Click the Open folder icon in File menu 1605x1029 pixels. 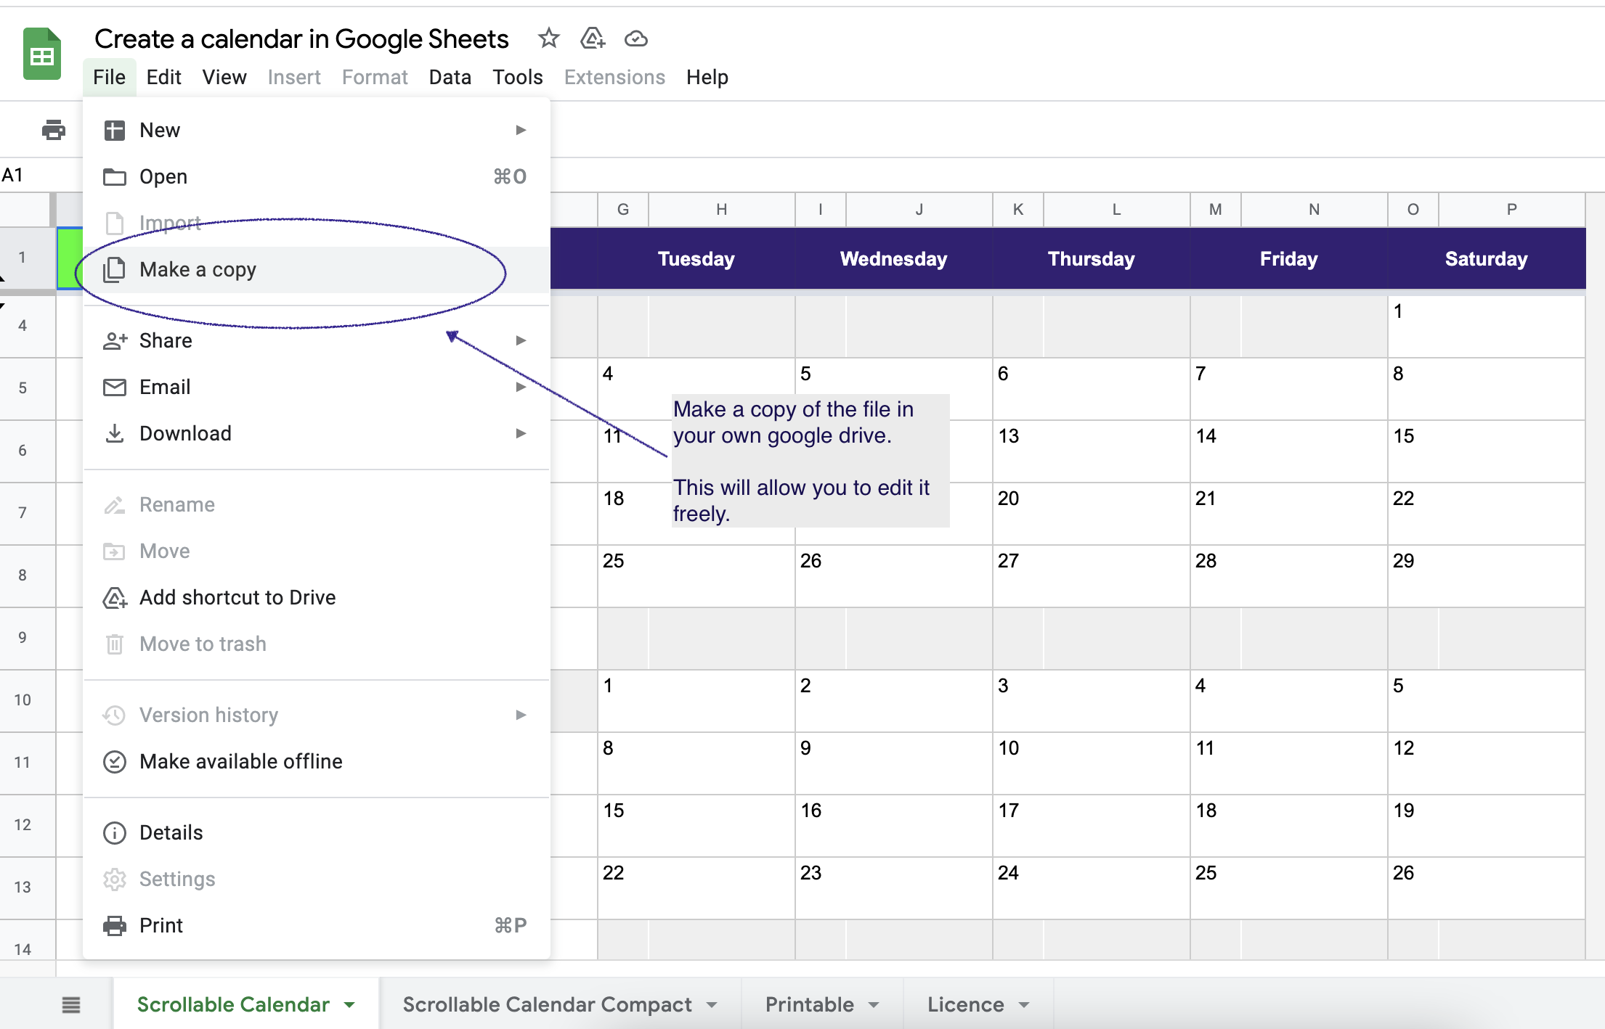point(115,177)
